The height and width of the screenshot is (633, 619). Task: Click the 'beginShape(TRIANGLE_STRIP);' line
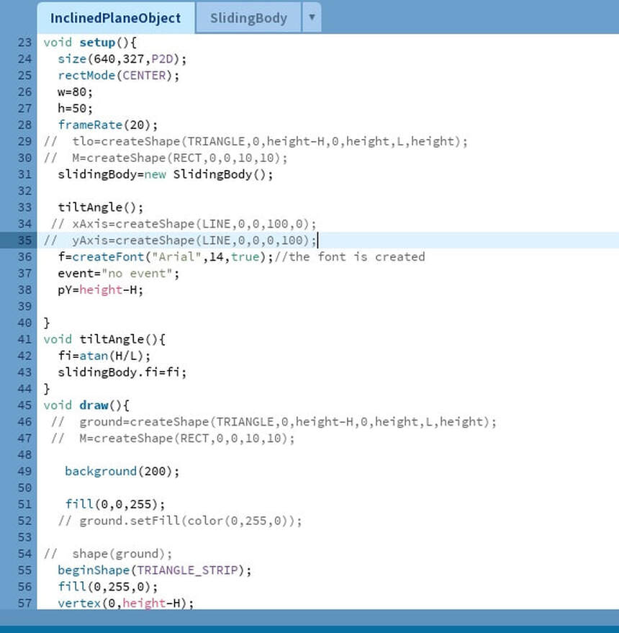pyautogui.click(x=155, y=570)
